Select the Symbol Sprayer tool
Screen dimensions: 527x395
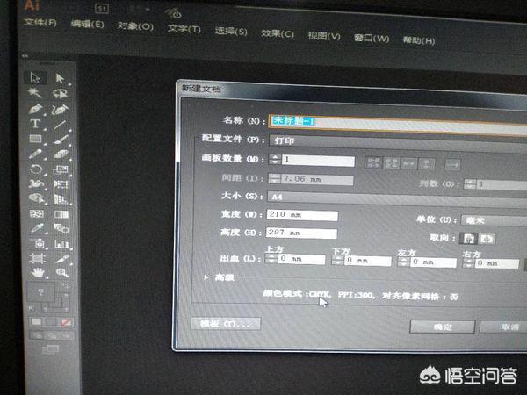click(x=38, y=243)
